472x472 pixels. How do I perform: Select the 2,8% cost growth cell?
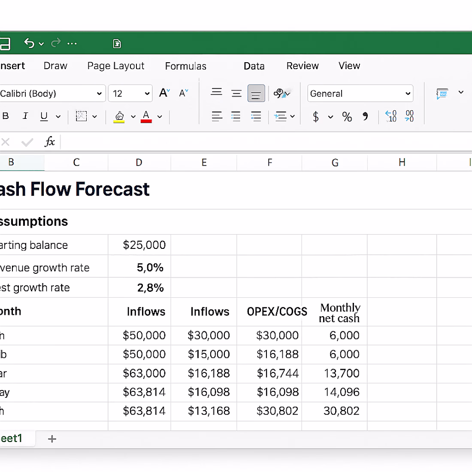[139, 288]
